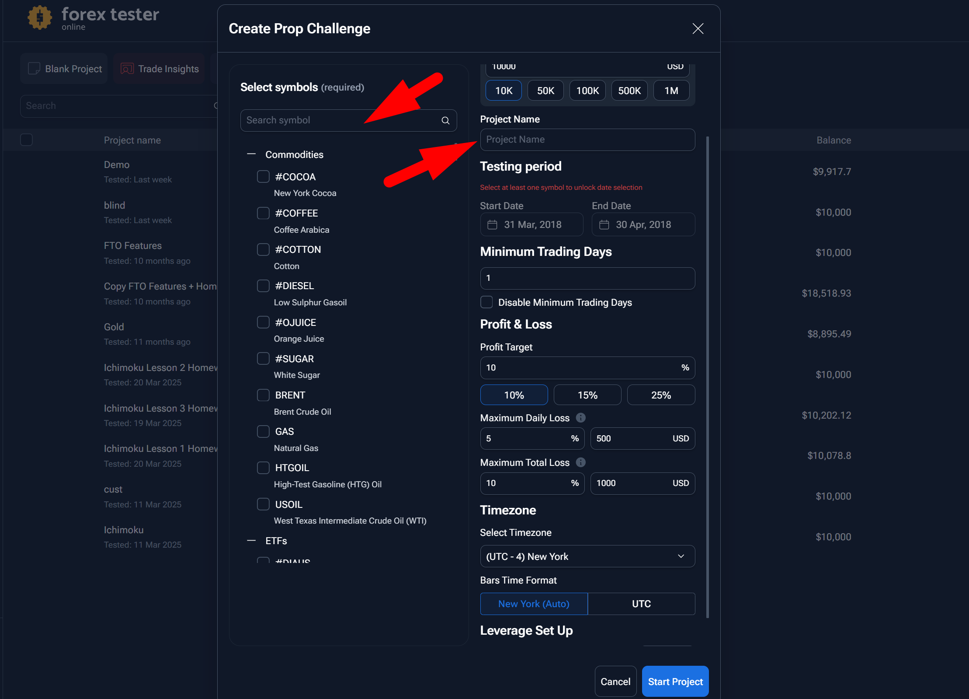The image size is (969, 699).
Task: Switch bars time format to UTC
Action: 642,604
